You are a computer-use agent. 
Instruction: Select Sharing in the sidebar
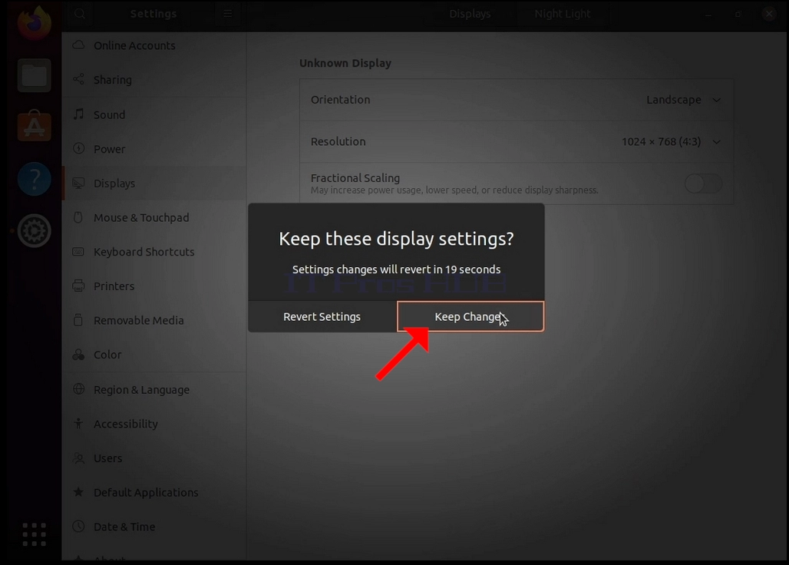pyautogui.click(x=154, y=80)
